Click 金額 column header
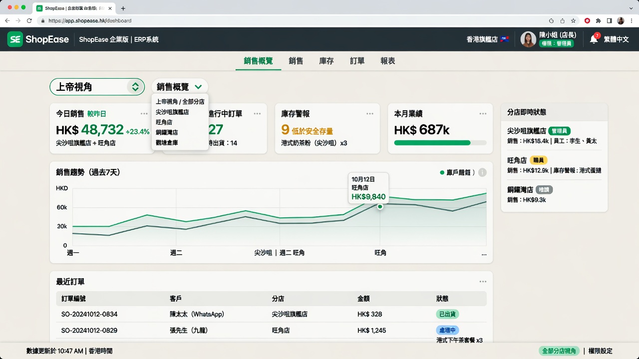The height and width of the screenshot is (359, 639). (363, 299)
